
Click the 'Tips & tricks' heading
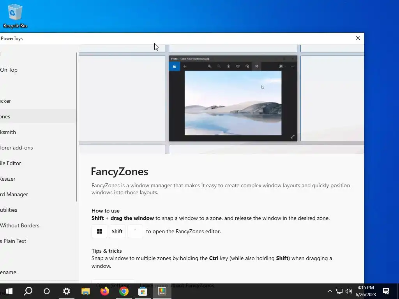(107, 251)
